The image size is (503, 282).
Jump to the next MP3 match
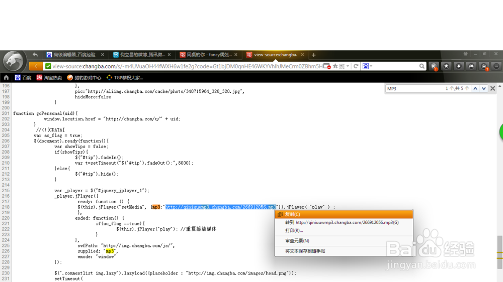tap(484, 88)
